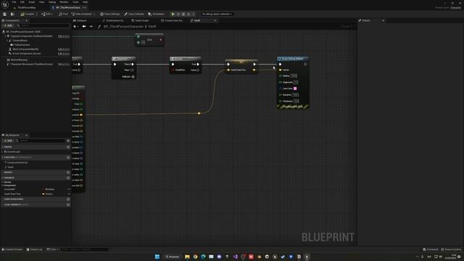Add a new graph with plus icon
The image size is (464, 261).
(68, 146)
